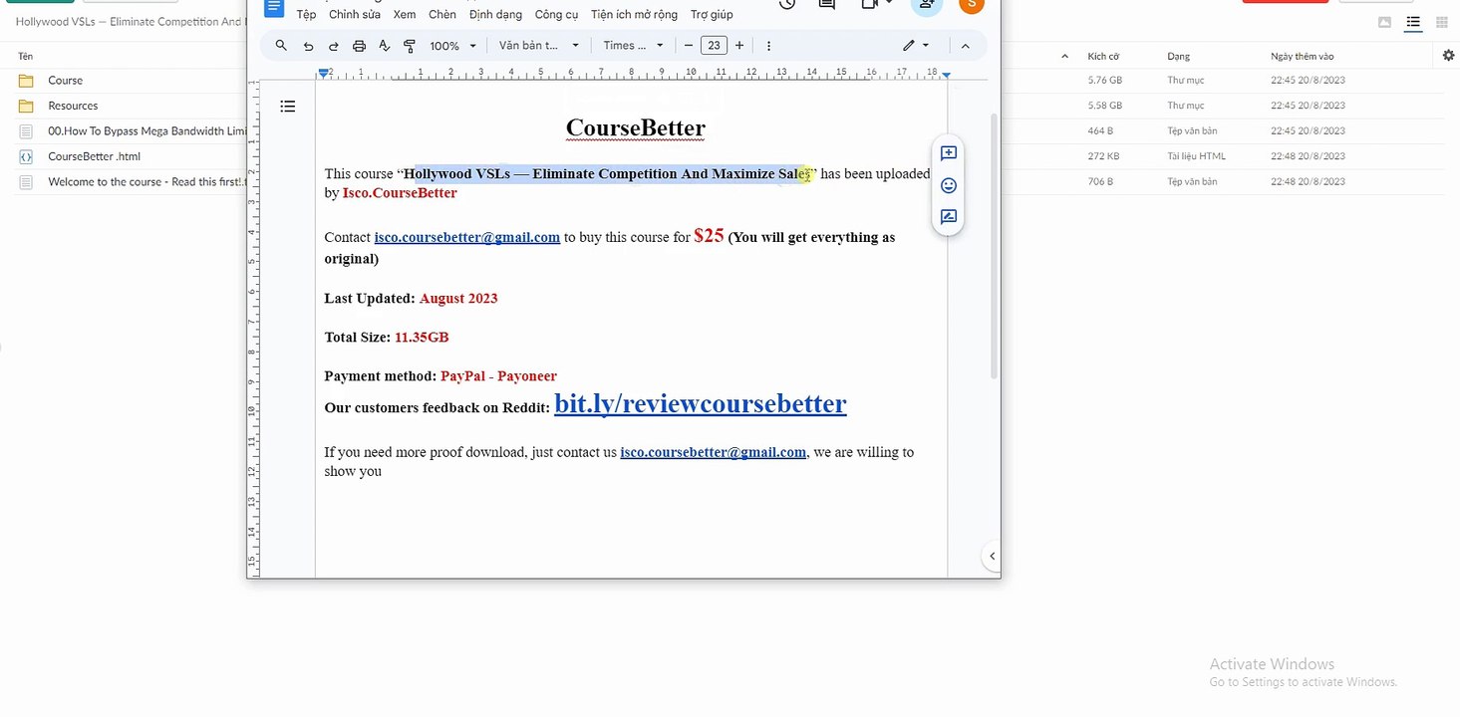Show the document outline

[288, 107]
